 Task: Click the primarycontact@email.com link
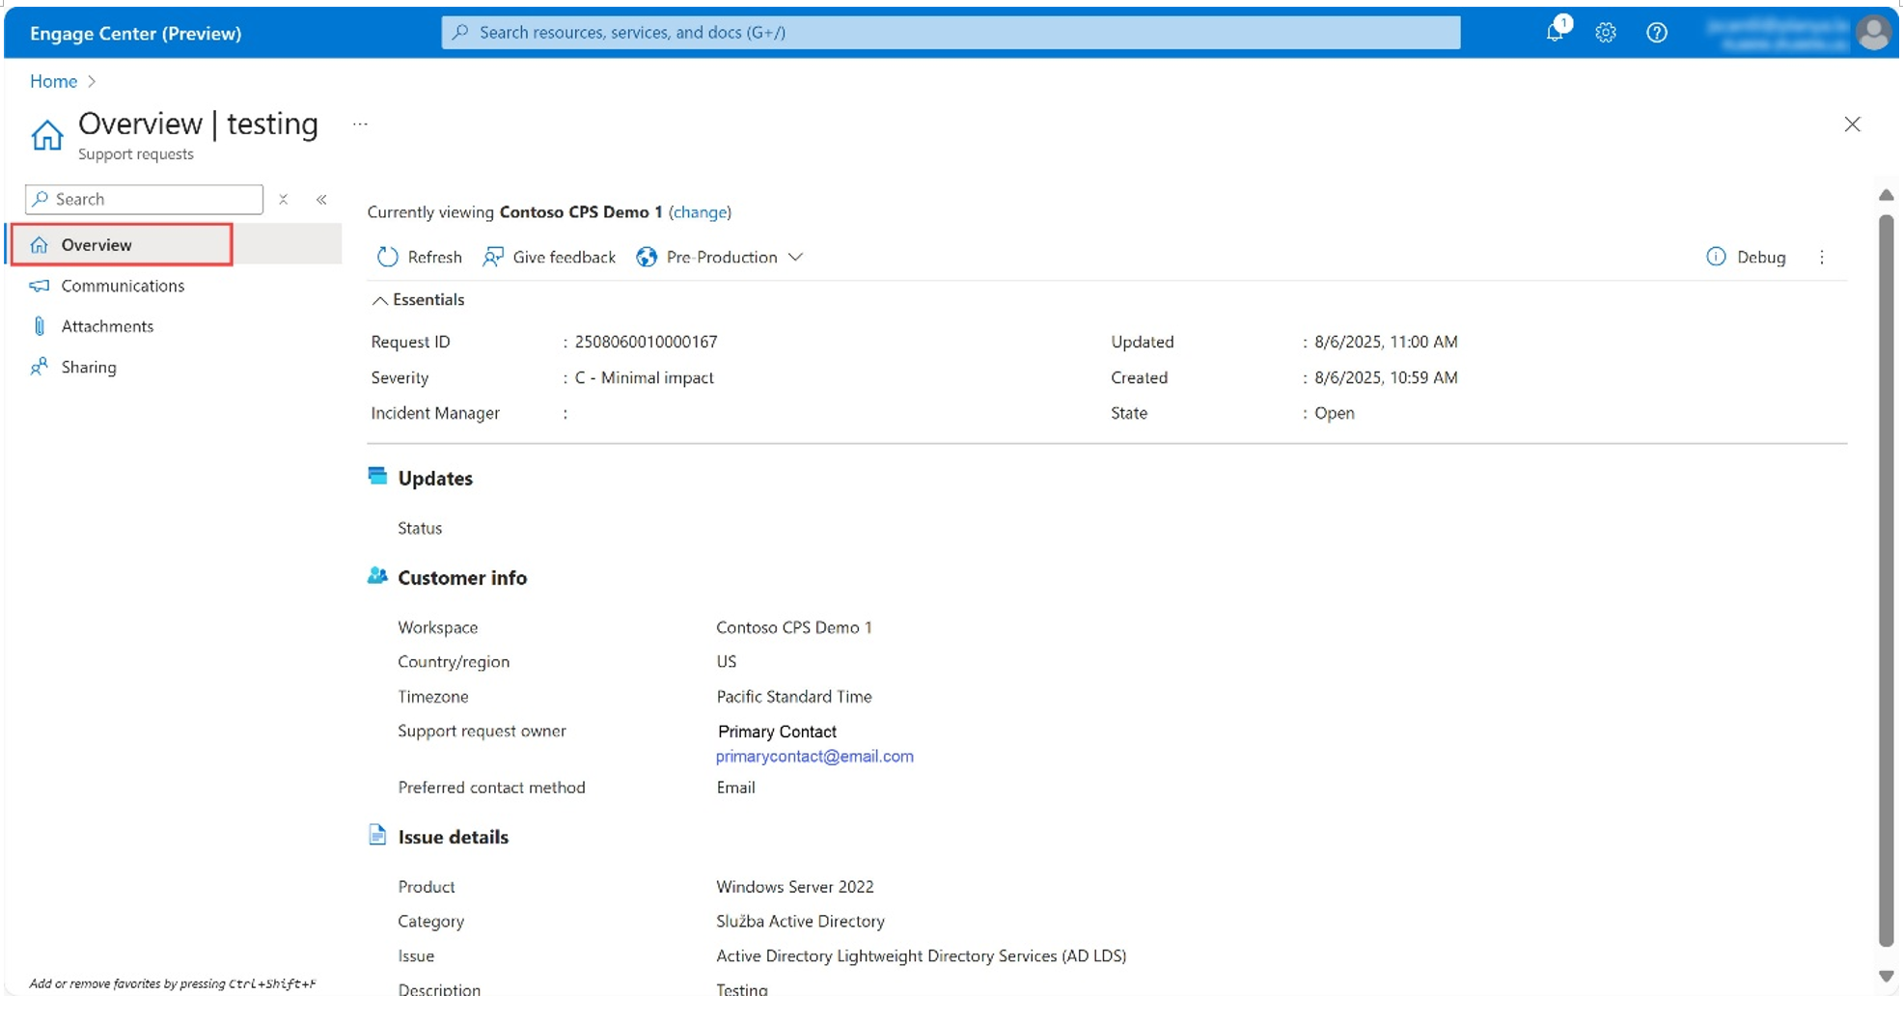(x=814, y=757)
